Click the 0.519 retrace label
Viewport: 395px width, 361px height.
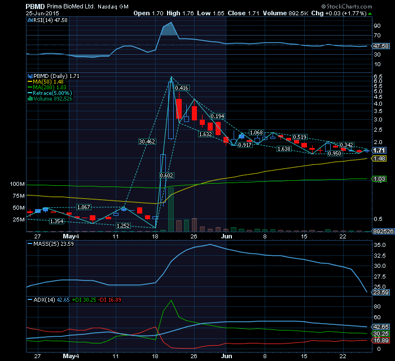[x=300, y=137]
